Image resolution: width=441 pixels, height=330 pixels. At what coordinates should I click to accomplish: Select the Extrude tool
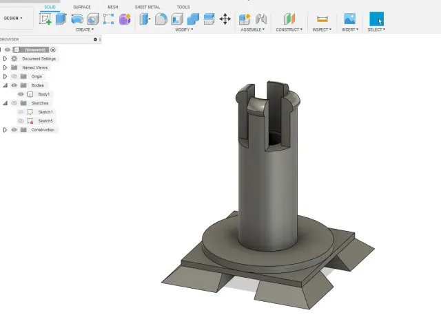click(61, 19)
